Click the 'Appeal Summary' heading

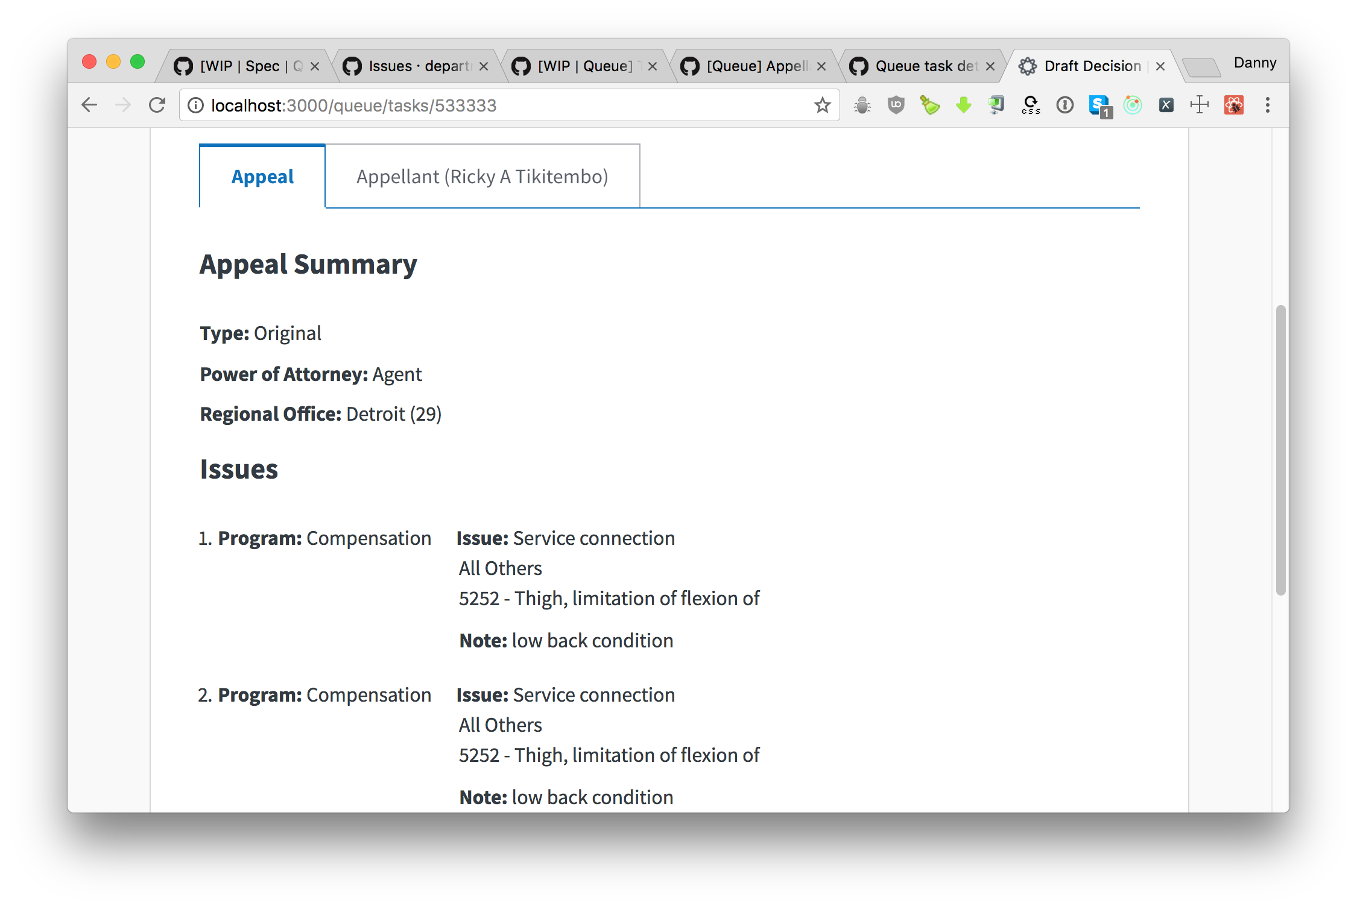(308, 265)
